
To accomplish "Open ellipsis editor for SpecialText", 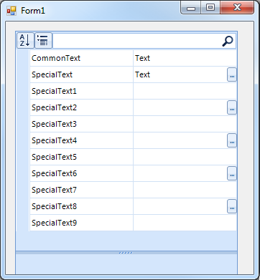I will pyautogui.click(x=232, y=74).
